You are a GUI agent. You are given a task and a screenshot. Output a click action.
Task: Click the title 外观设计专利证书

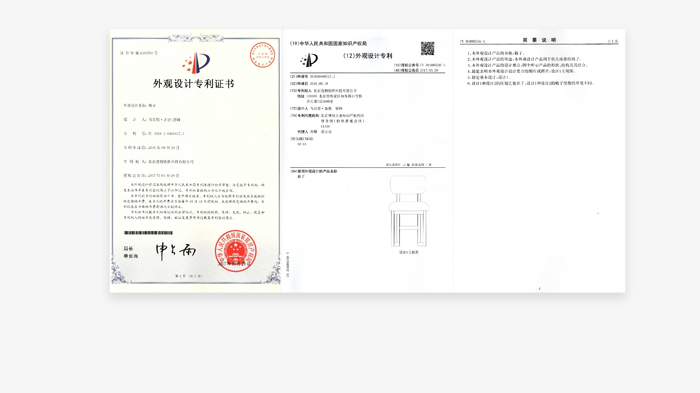pyautogui.click(x=194, y=84)
